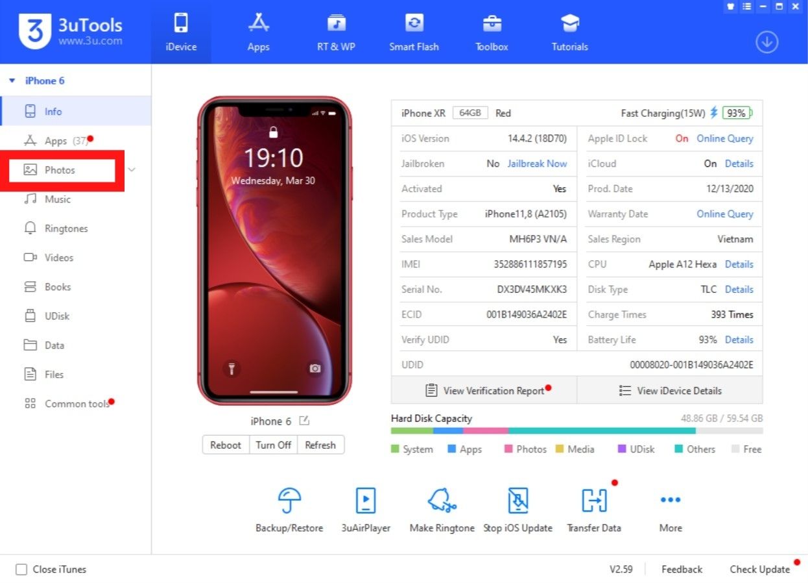Open the Backup/Restore tool
The height and width of the screenshot is (583, 808).
click(289, 510)
